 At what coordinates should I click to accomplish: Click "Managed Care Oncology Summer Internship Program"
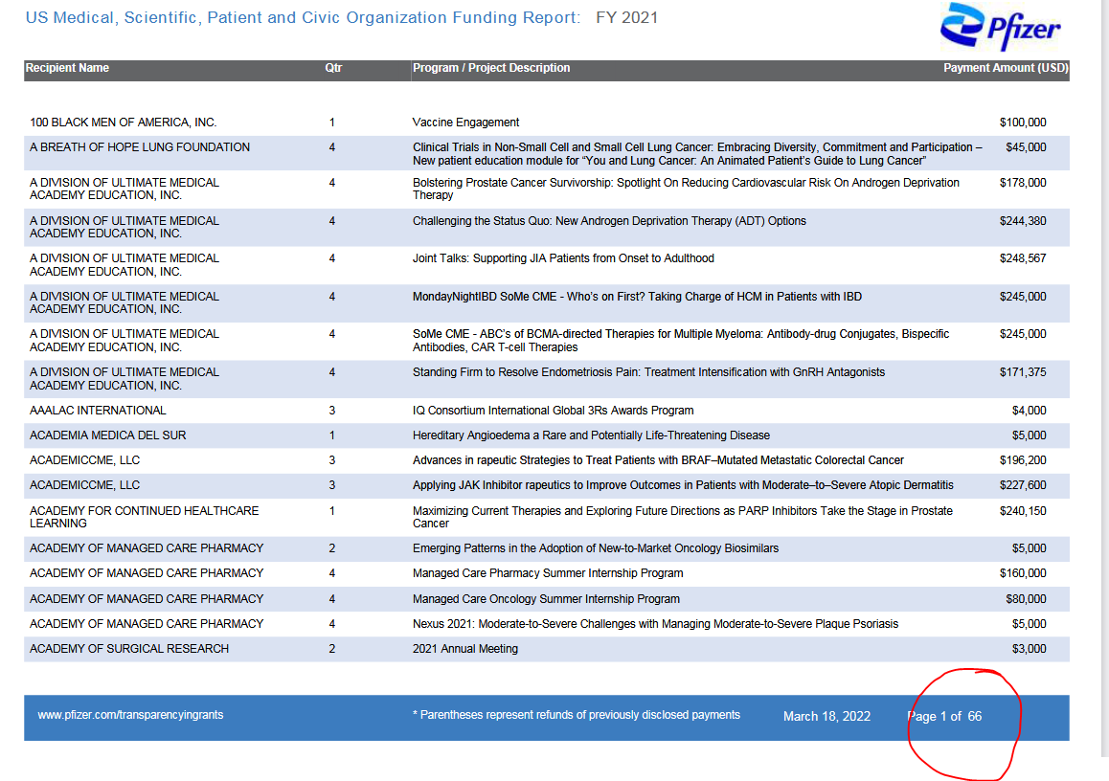click(546, 598)
